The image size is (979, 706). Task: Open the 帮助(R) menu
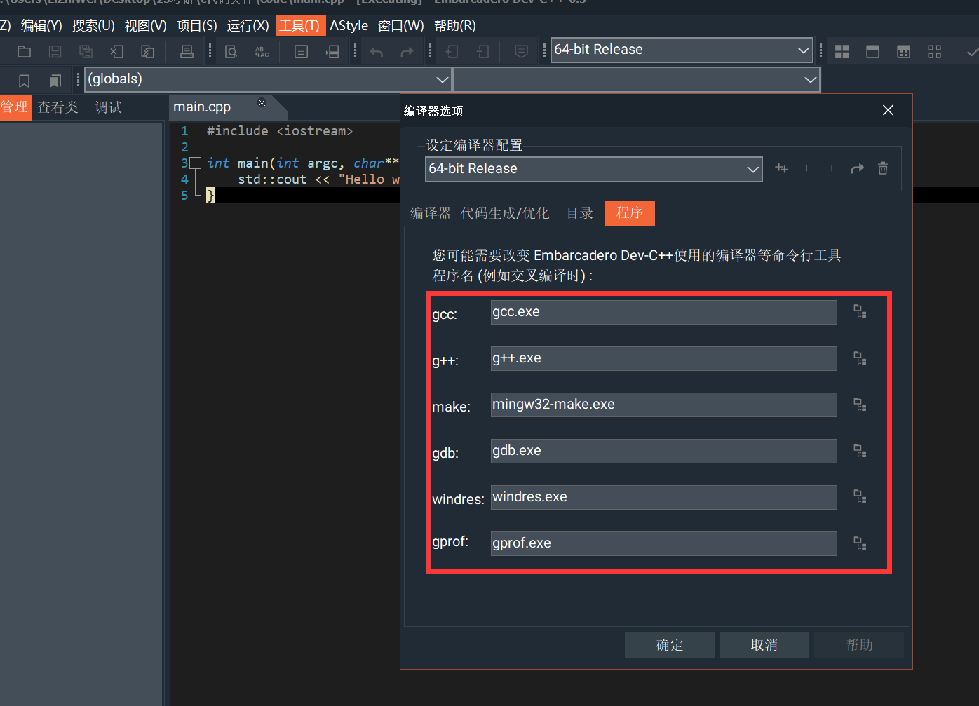pos(454,26)
